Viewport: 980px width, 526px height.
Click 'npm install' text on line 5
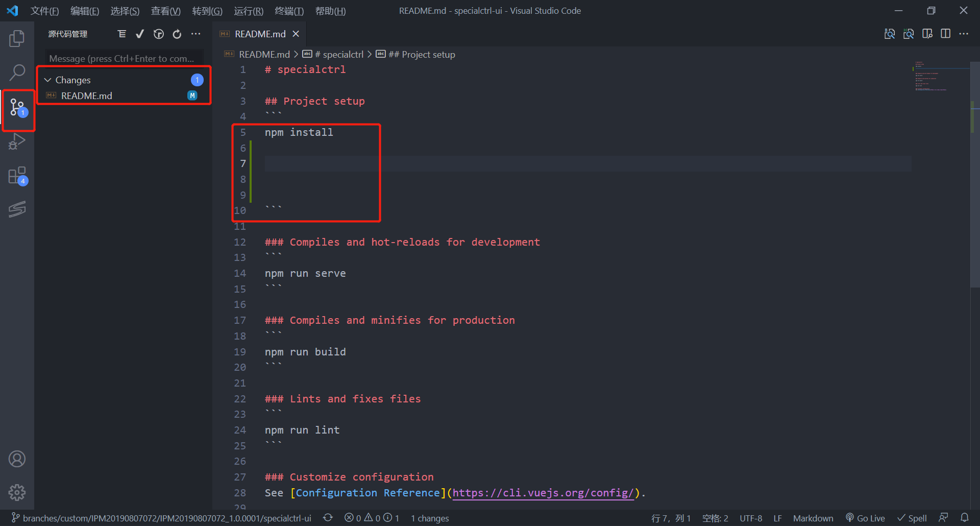(299, 132)
